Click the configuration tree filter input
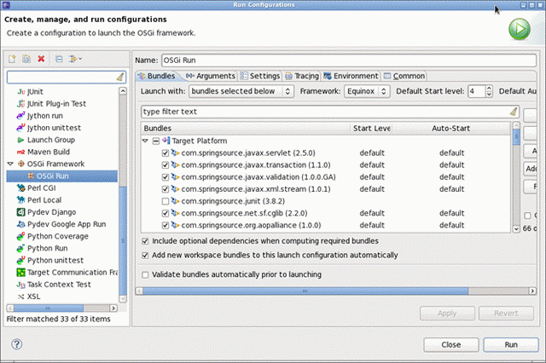Viewport: 546px width, 363px height. tap(67, 77)
